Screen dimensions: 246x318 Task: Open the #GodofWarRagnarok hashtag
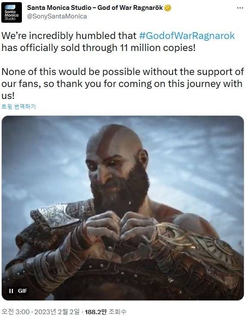tap(187, 36)
